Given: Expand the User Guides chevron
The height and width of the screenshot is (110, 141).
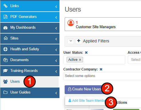Looking at the screenshot, I should pos(56,93).
